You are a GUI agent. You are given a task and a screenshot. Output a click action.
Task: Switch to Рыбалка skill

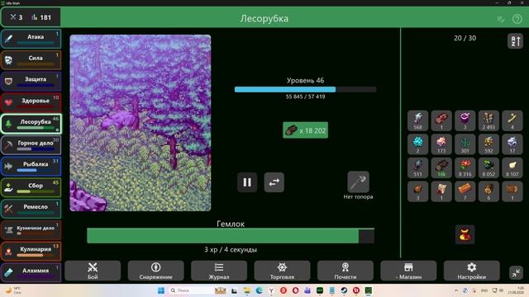(31, 166)
